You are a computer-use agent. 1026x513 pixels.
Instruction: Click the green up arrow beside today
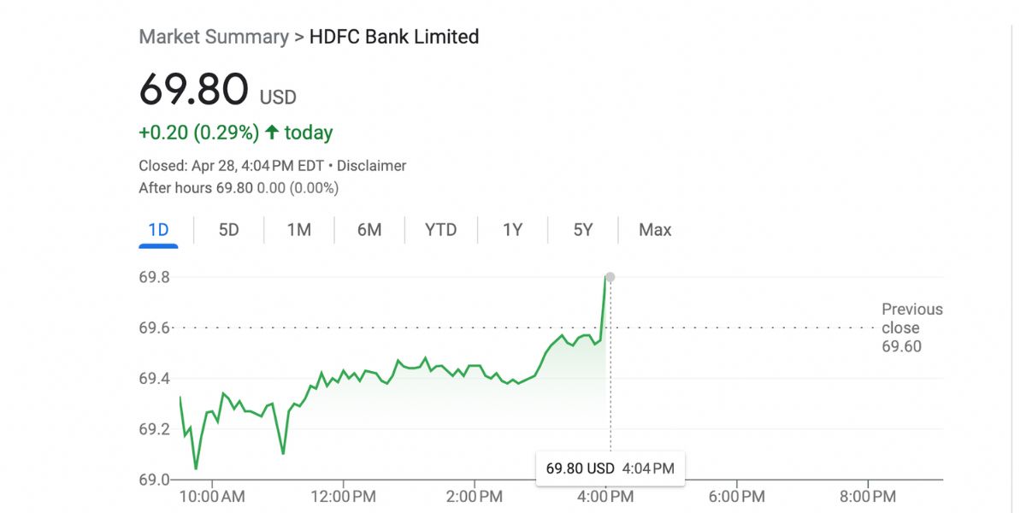(272, 133)
